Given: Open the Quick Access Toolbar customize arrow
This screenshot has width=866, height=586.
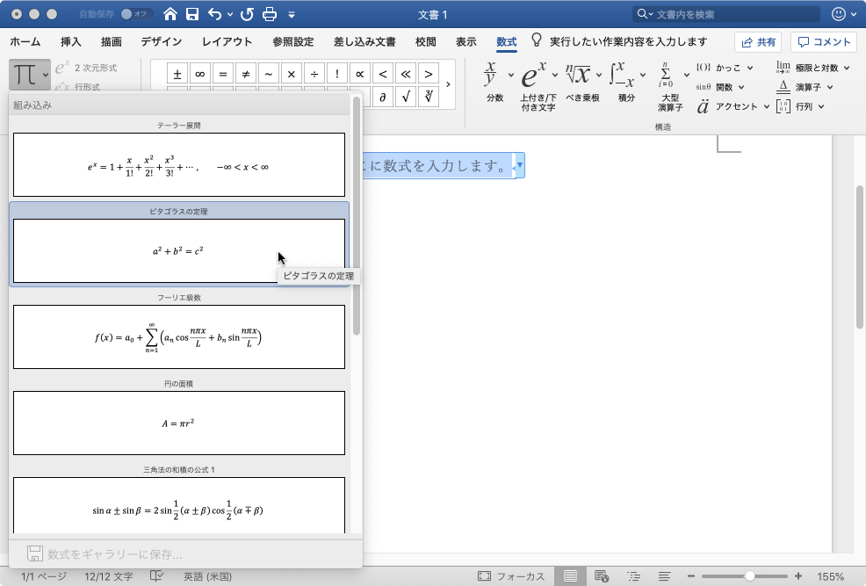Looking at the screenshot, I should pos(292,15).
